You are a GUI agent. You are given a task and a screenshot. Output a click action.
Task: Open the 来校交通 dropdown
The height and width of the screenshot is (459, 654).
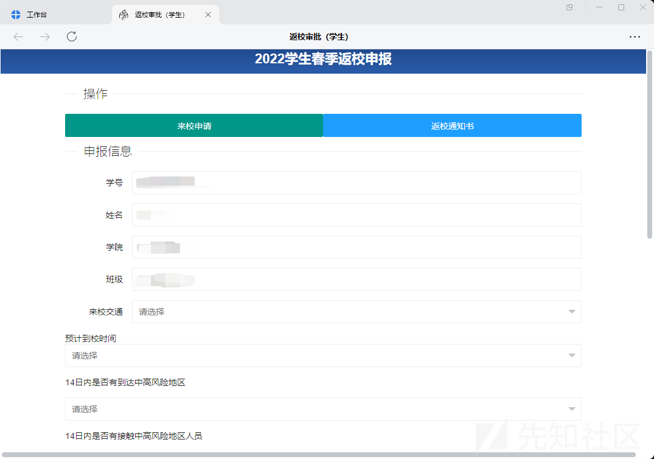point(357,312)
